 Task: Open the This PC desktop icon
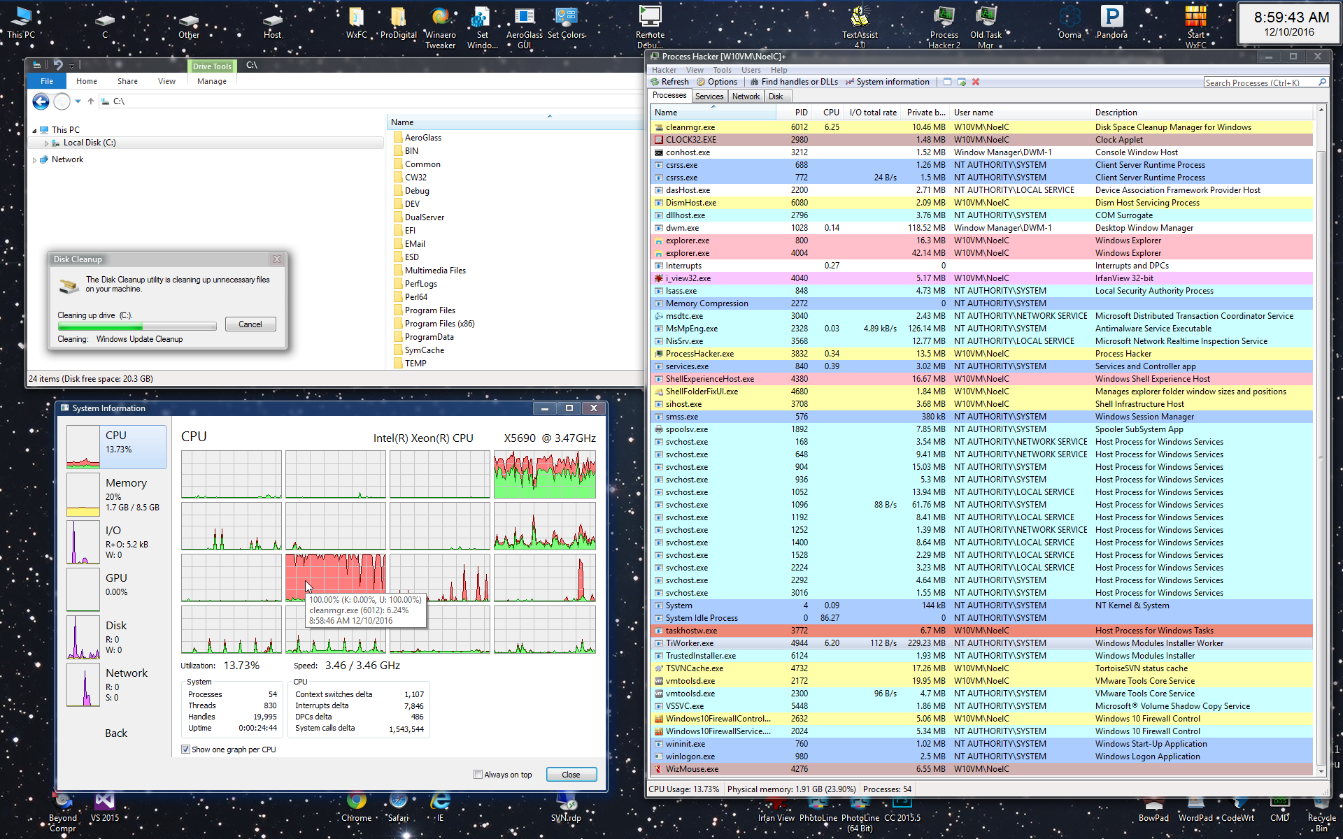(21, 23)
